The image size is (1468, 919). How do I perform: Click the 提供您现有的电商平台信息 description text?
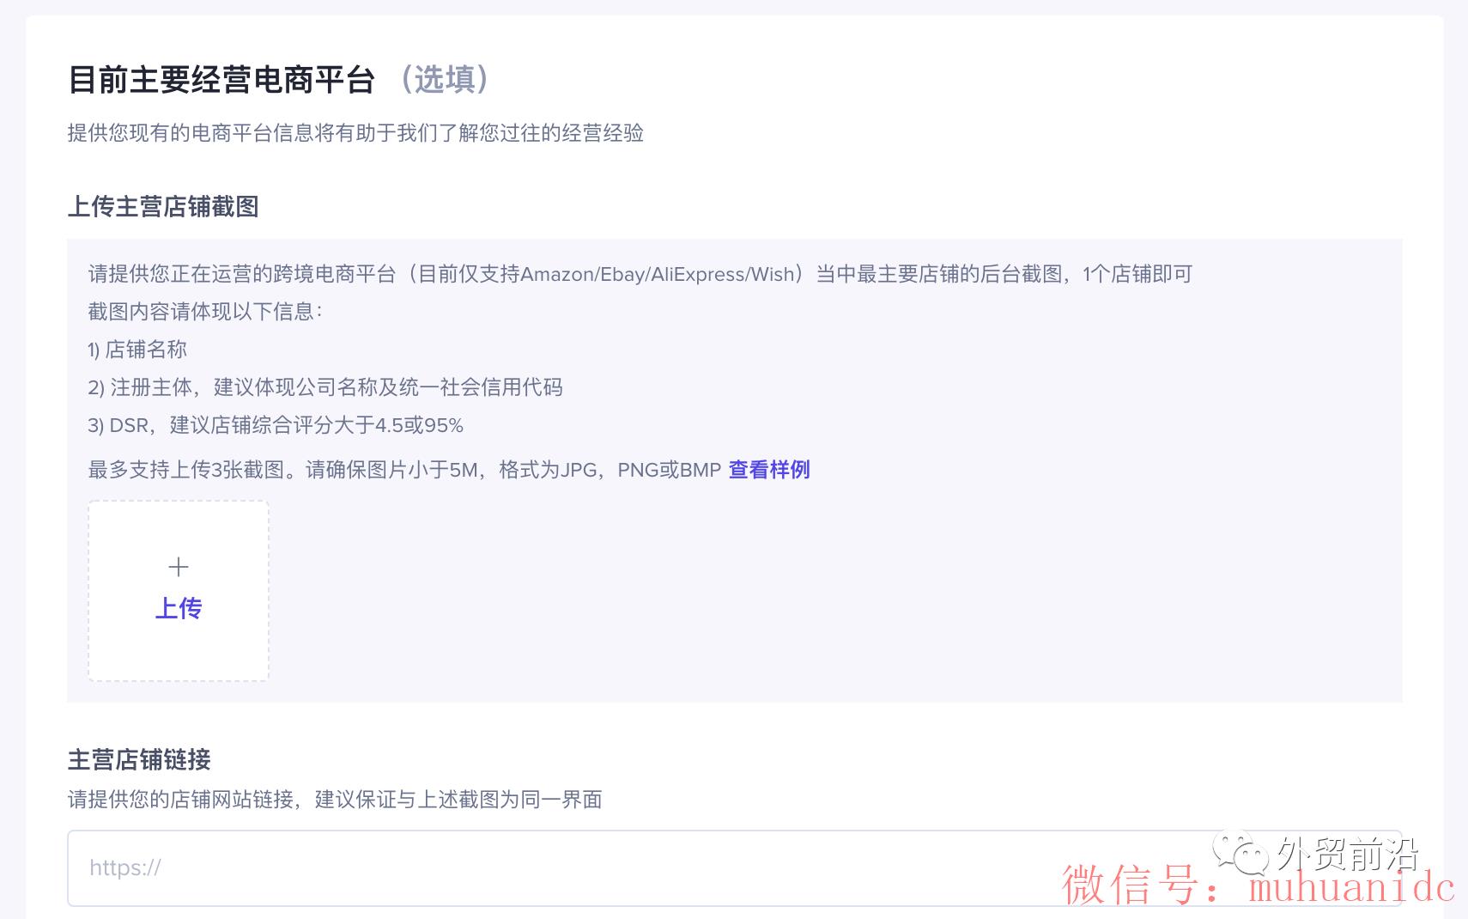pyautogui.click(x=355, y=133)
